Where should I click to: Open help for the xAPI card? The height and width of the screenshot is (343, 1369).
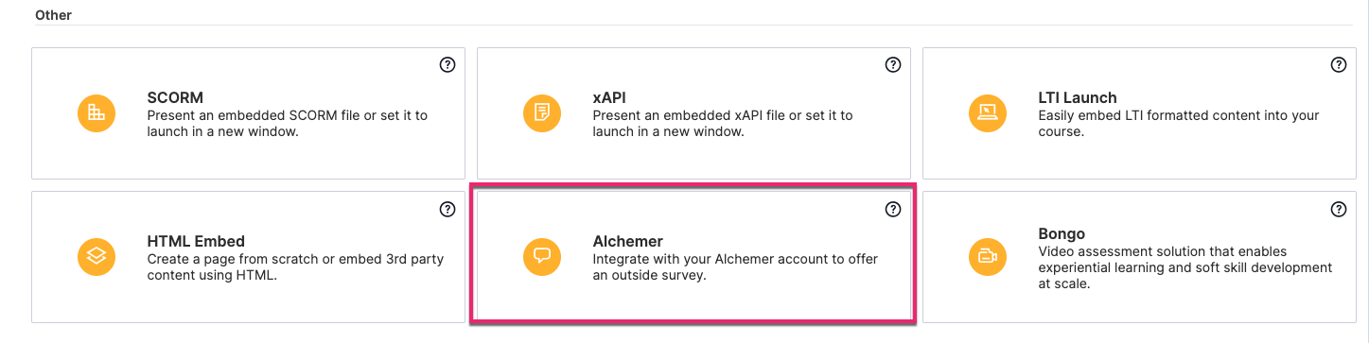[x=892, y=65]
